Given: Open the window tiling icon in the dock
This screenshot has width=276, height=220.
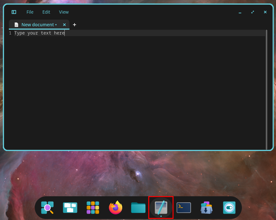Looking at the screenshot, I should coord(70,208).
